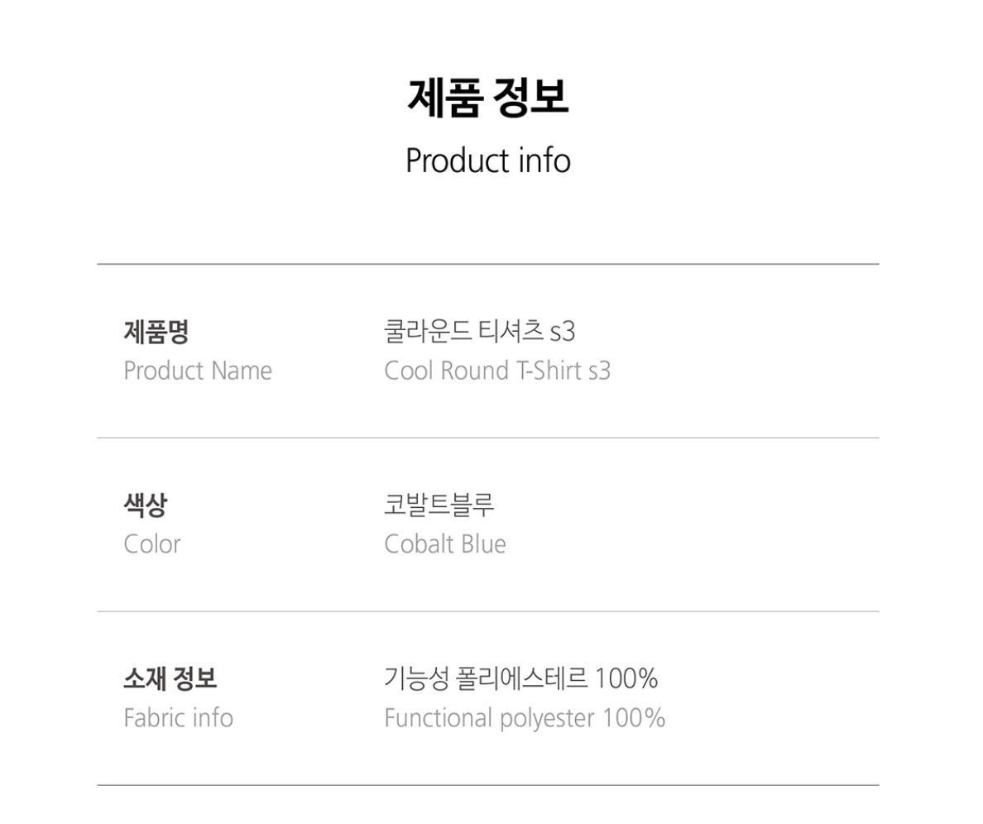Click the 제품 정보 heading
The width and height of the screenshot is (983, 824).
tap(488, 98)
